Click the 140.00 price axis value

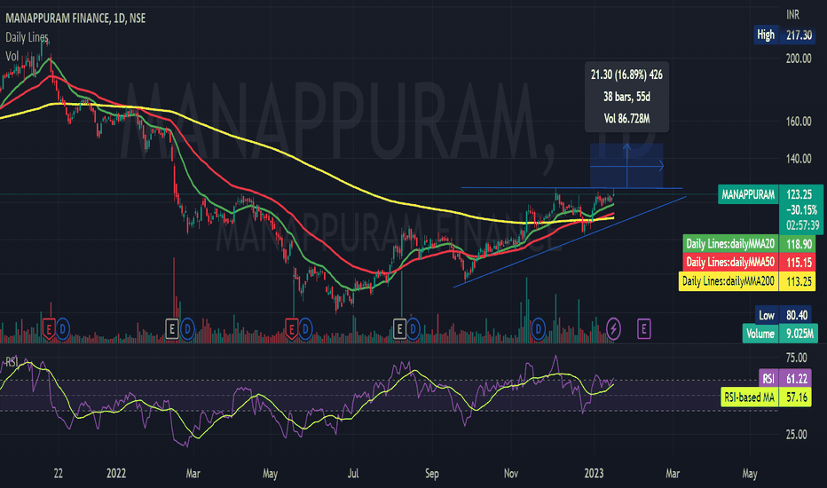coord(799,158)
